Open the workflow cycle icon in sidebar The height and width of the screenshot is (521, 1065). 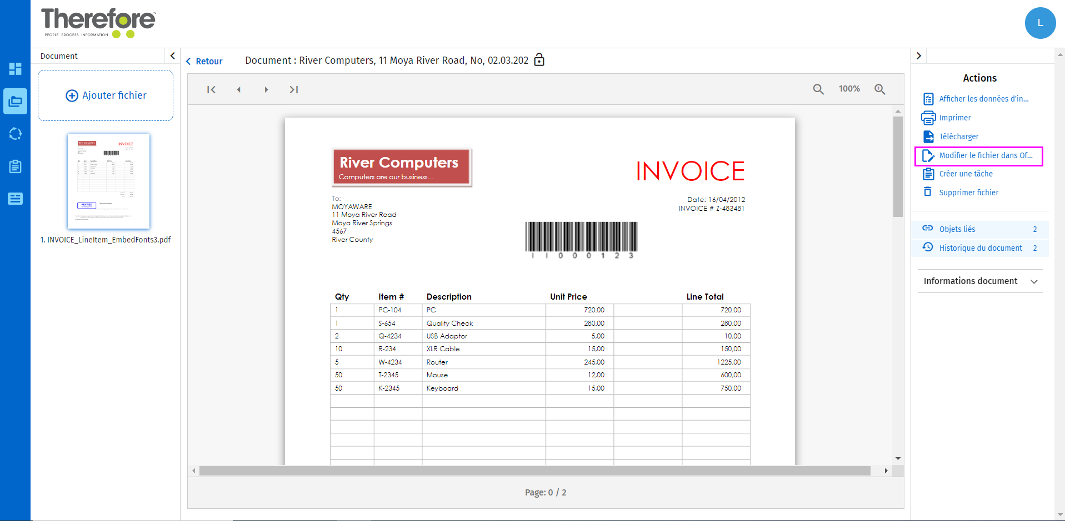click(x=15, y=134)
